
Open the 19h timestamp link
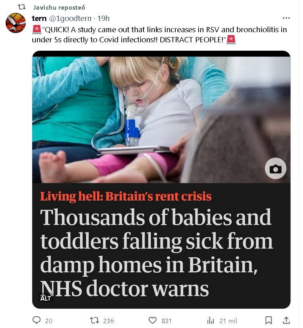pyautogui.click(x=104, y=19)
